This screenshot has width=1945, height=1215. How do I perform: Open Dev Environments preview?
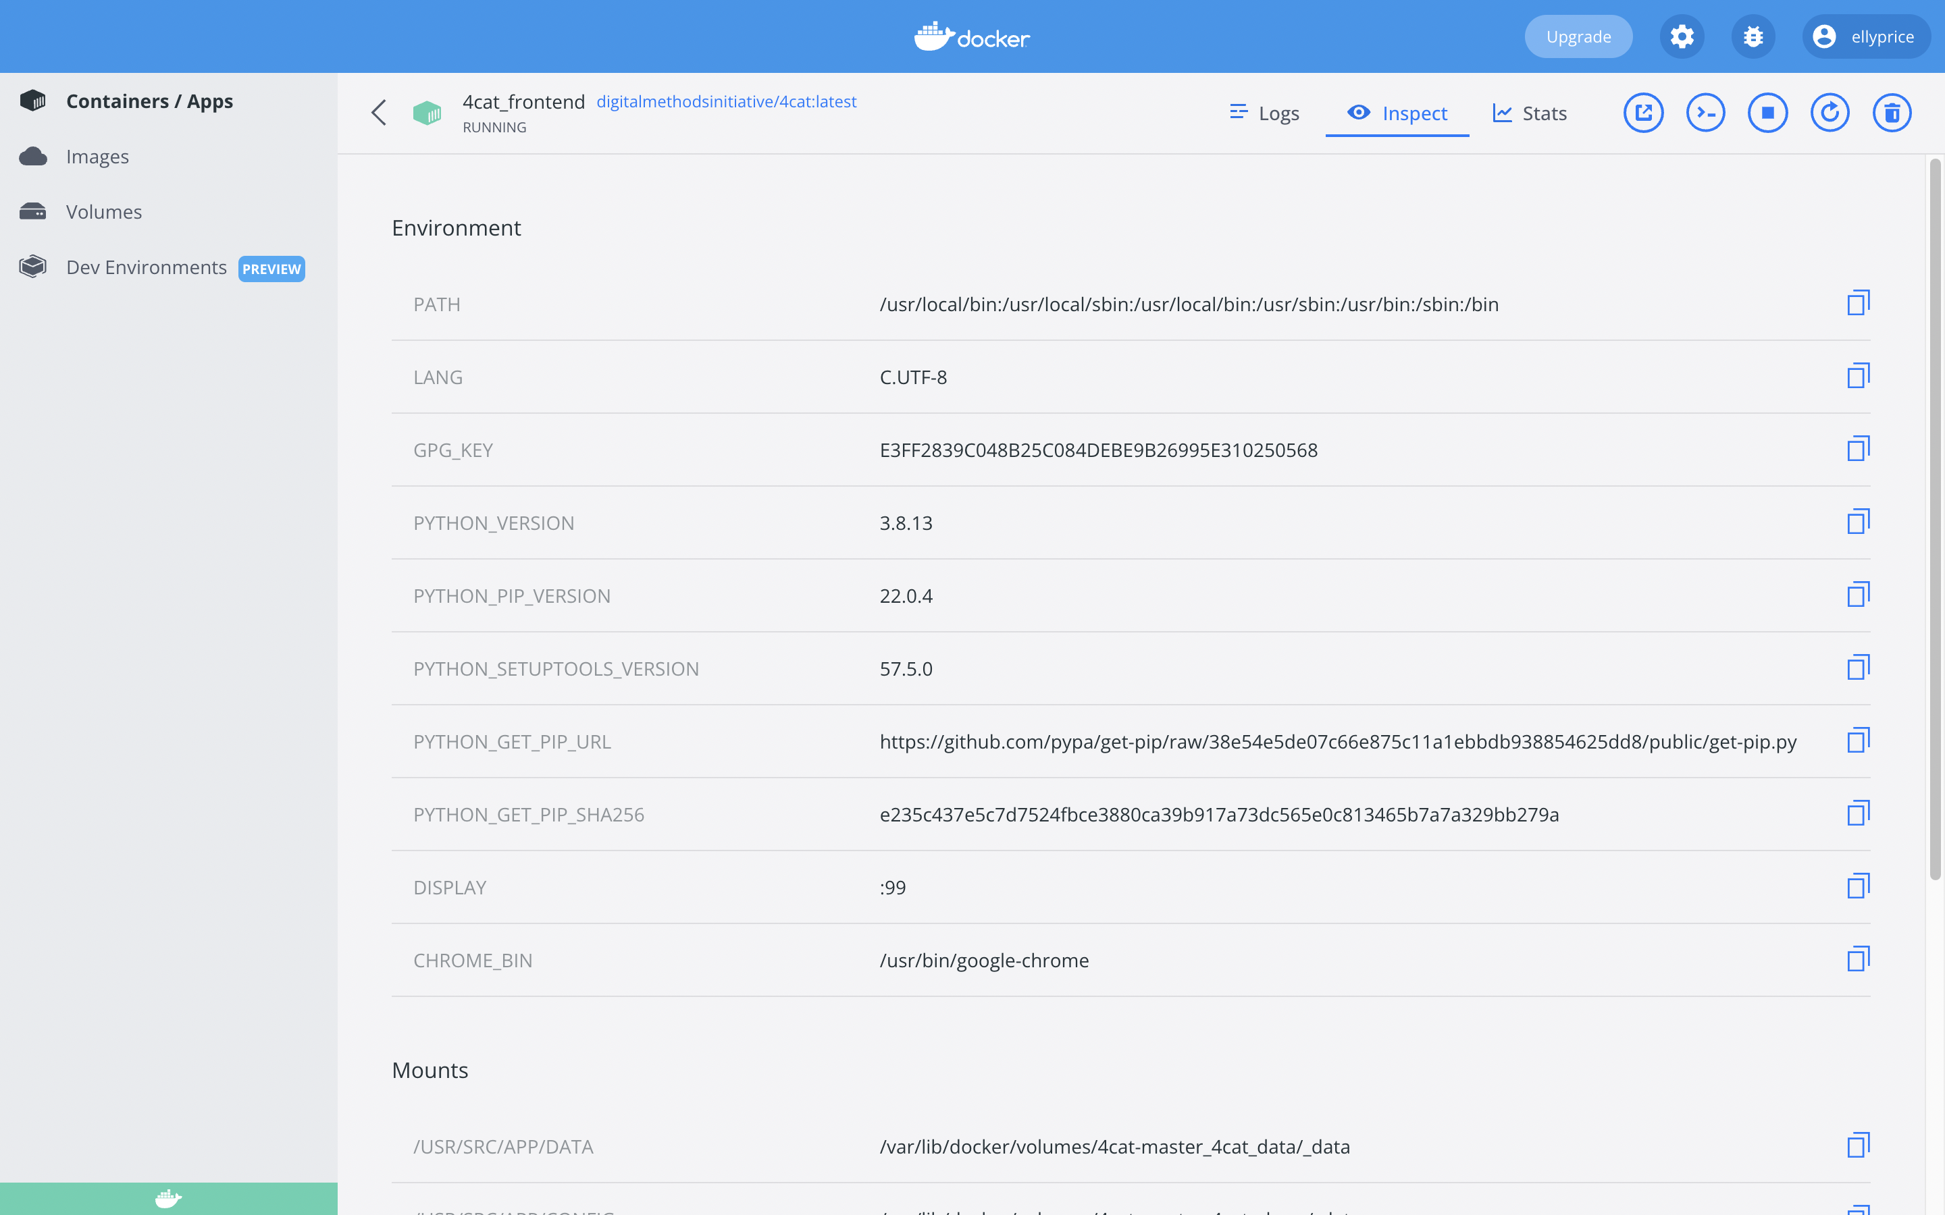[x=147, y=267]
